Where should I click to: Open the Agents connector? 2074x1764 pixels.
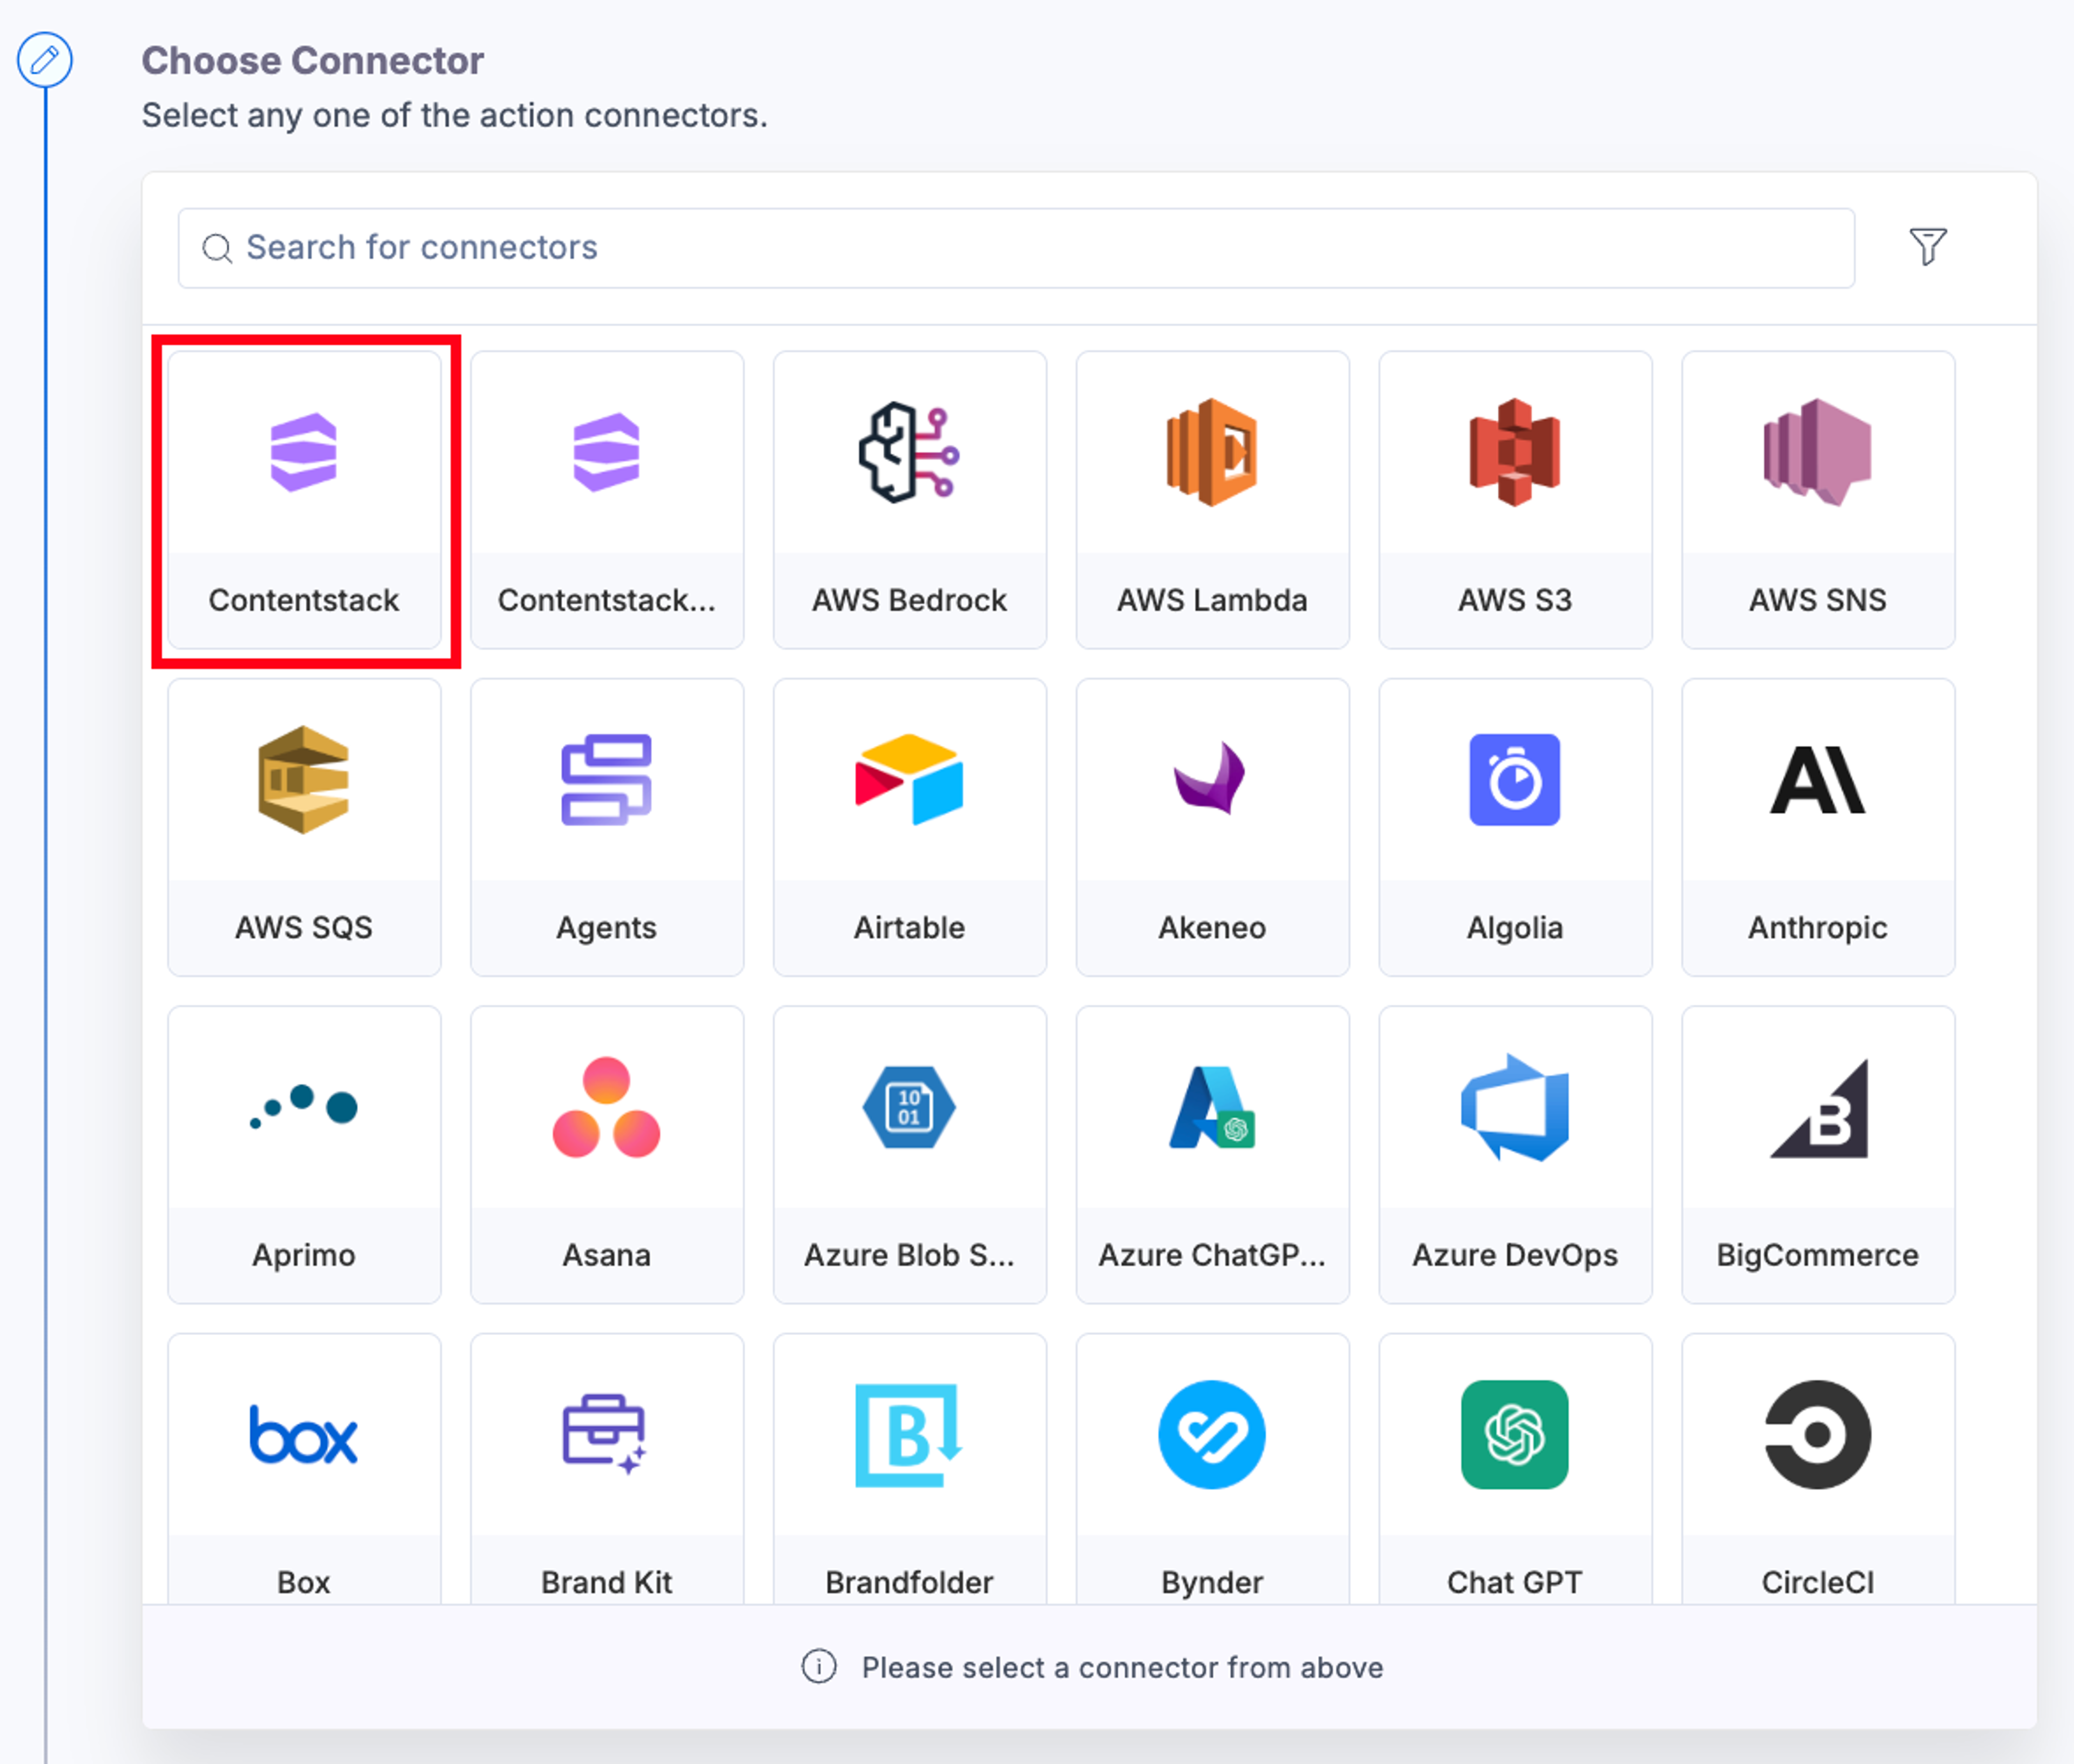click(x=607, y=827)
